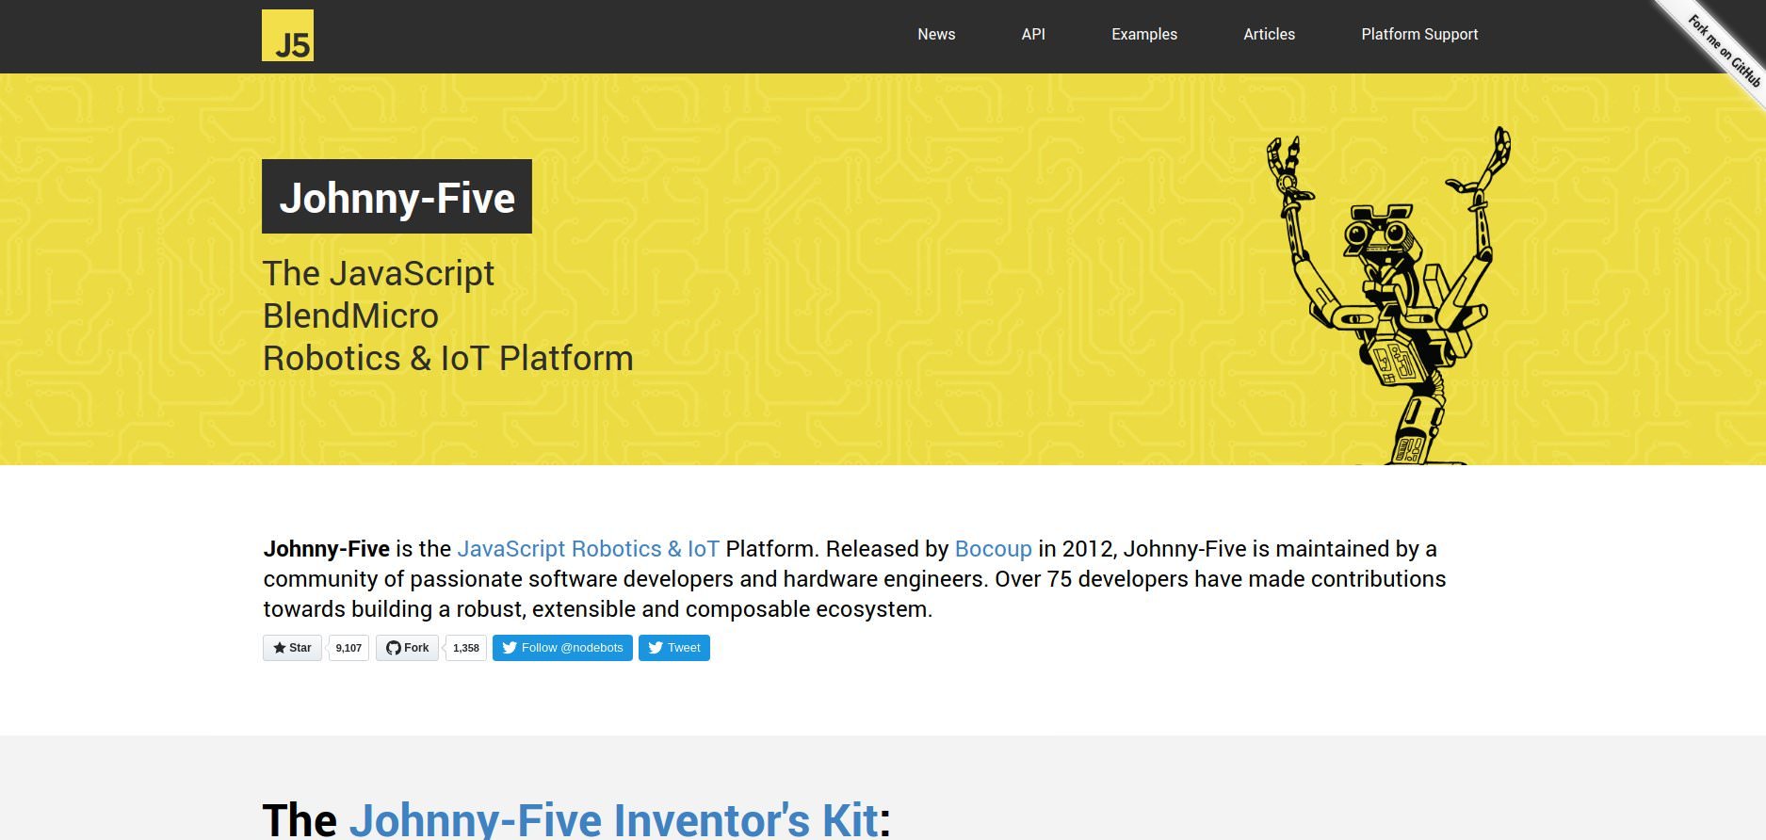Fork the repository on GitHub
The image size is (1766, 840).
click(x=407, y=648)
